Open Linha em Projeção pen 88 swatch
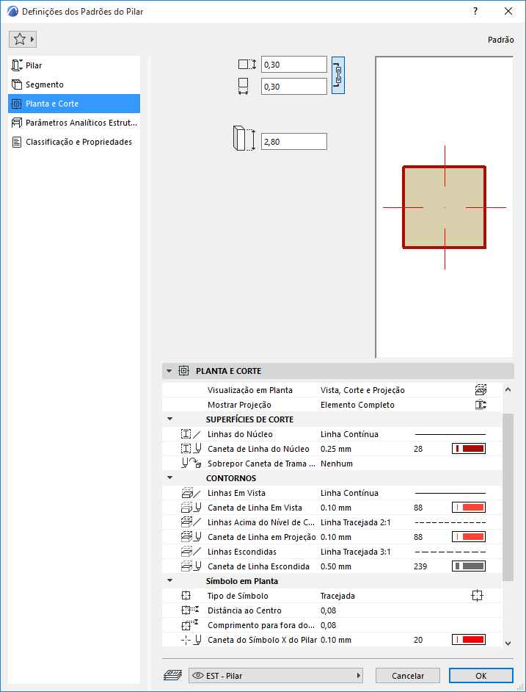Screen dimensions: 526x692 pyautogui.click(x=469, y=537)
